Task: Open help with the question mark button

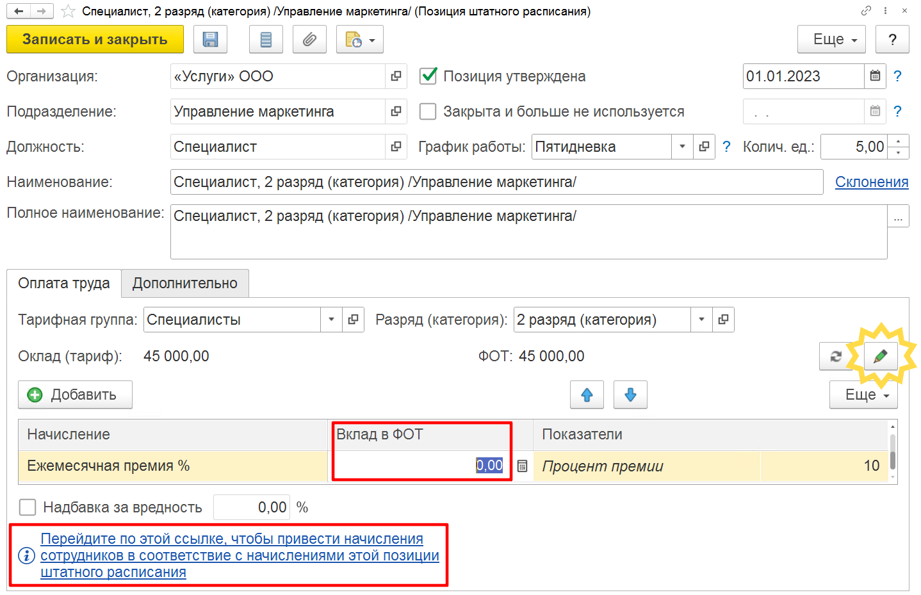Action: tap(892, 40)
